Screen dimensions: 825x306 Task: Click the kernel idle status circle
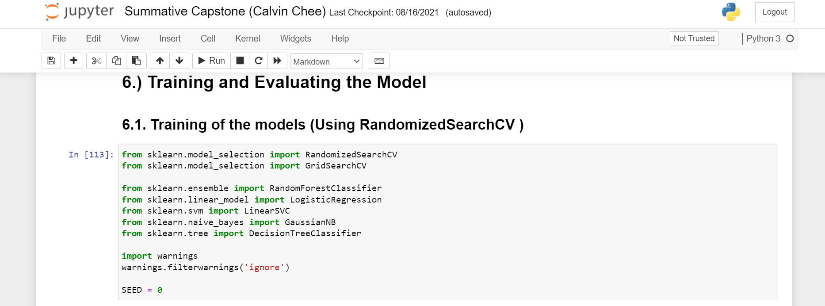[x=791, y=38]
